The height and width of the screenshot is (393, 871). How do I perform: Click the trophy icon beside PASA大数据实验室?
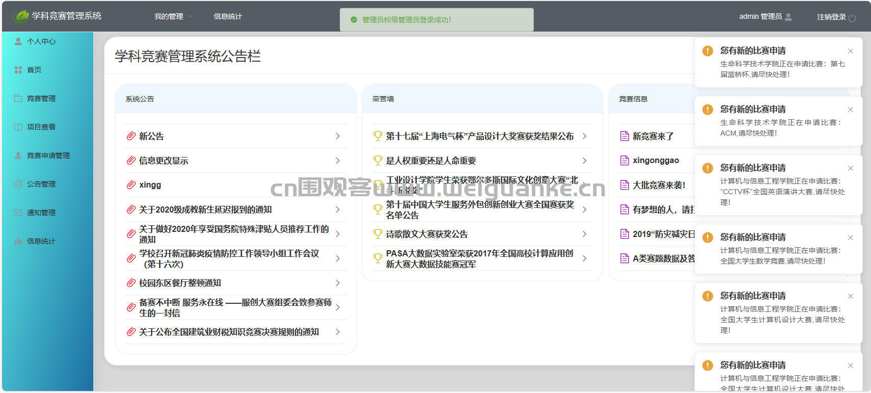click(x=378, y=258)
